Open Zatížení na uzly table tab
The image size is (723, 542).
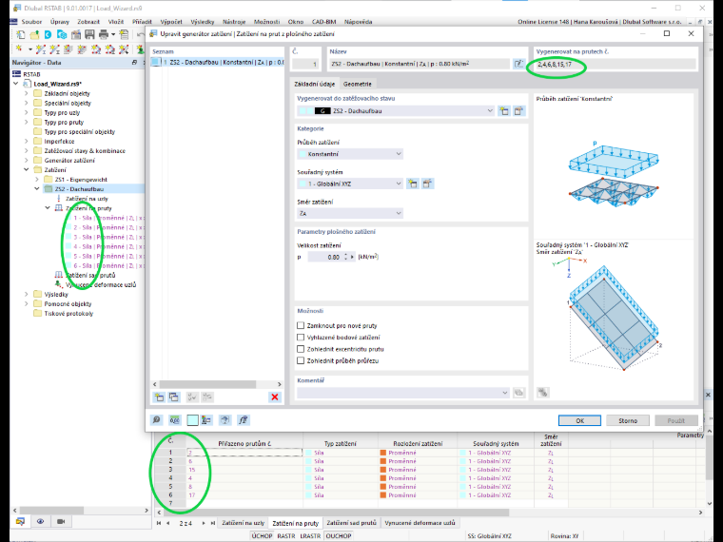point(243,523)
